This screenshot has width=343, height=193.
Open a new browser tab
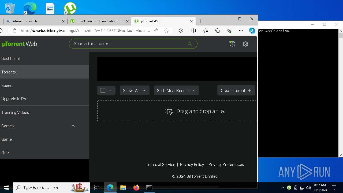pos(200,21)
